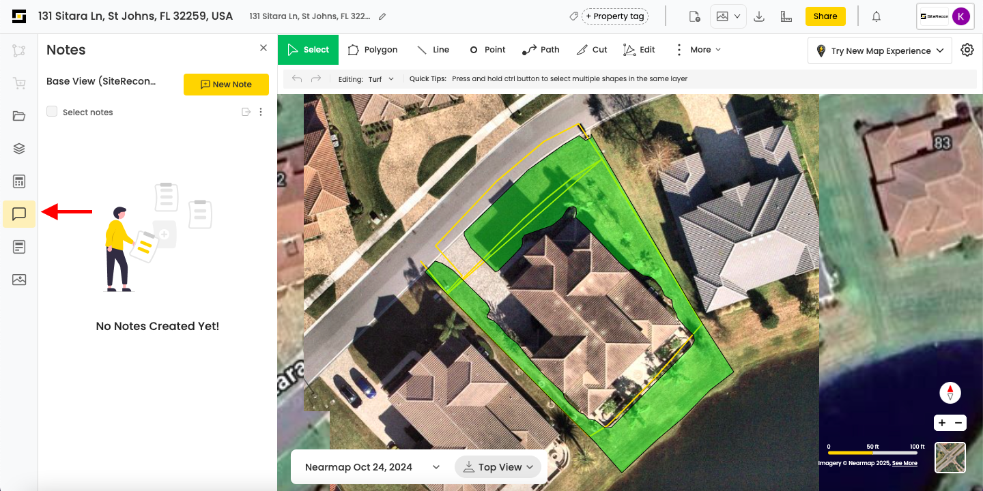Open the calculator estimation icon

click(x=19, y=181)
